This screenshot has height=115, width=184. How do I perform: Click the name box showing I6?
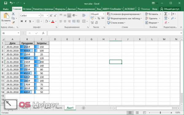(10, 33)
